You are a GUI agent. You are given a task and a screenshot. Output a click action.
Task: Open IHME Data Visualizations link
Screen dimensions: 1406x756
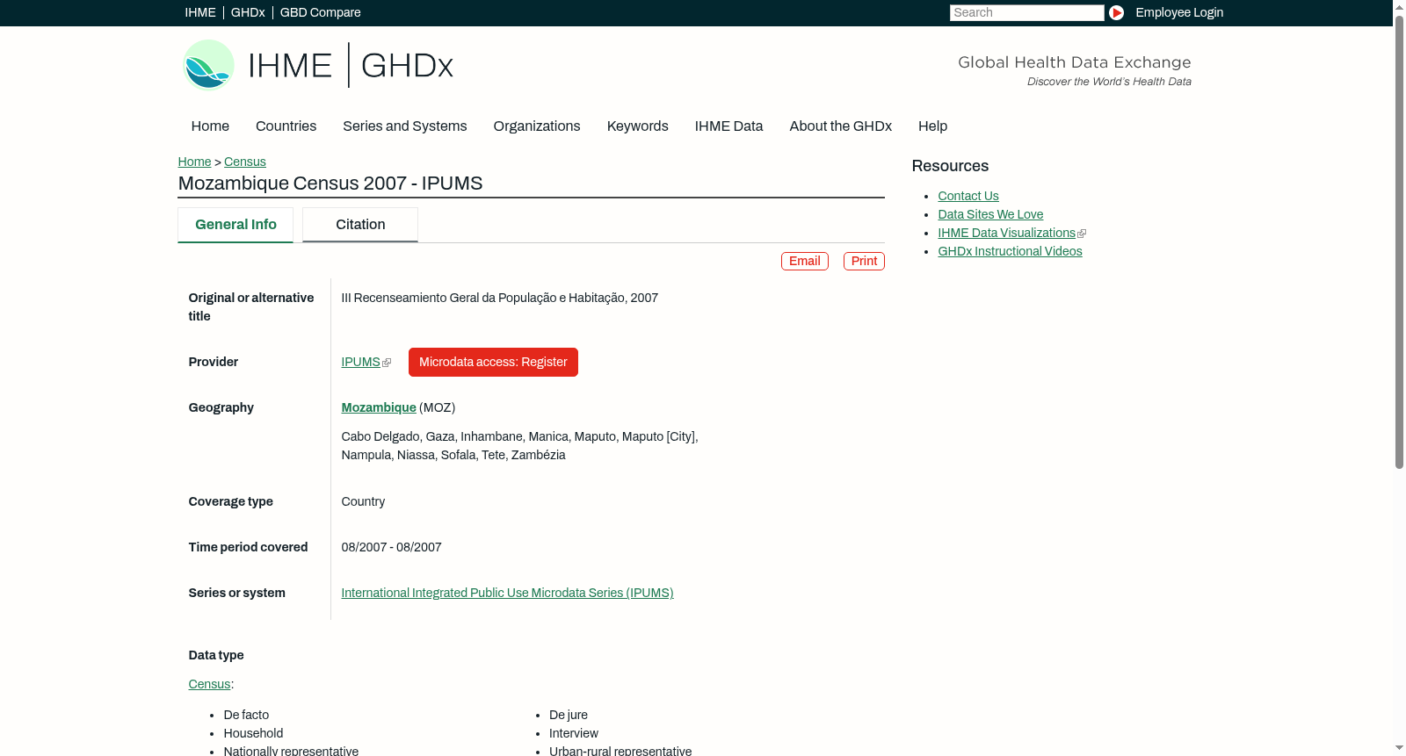pos(1006,233)
